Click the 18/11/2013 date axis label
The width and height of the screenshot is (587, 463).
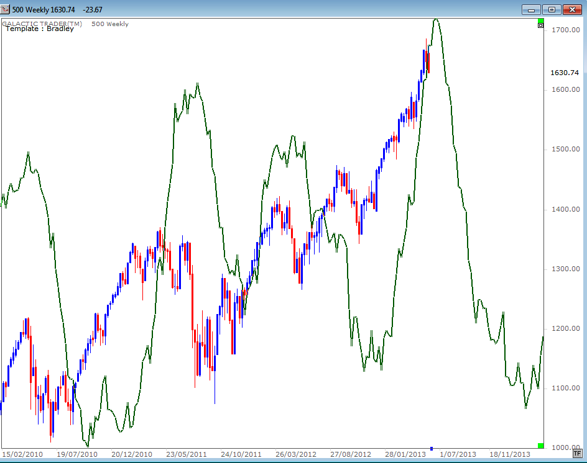click(x=510, y=454)
